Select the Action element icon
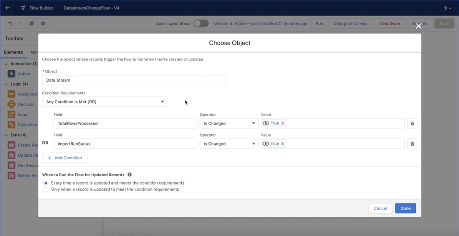The height and width of the screenshot is (236, 459). coord(11,73)
